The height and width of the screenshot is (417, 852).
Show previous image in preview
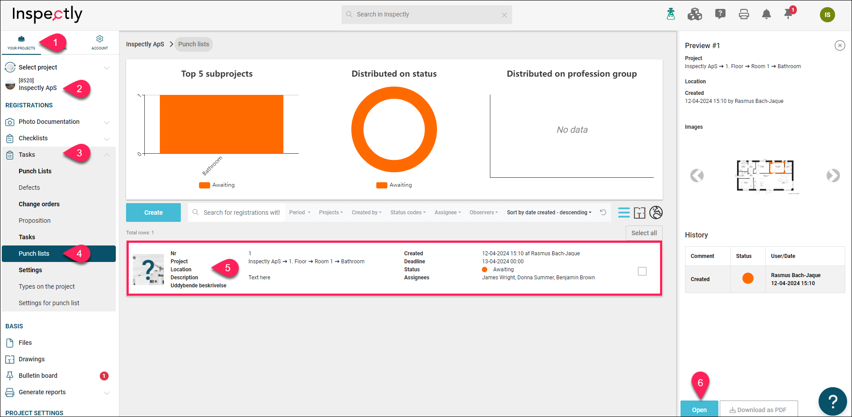tap(697, 176)
